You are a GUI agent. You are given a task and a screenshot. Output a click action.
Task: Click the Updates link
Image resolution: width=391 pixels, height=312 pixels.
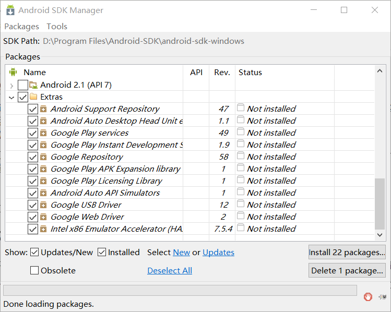click(x=218, y=253)
